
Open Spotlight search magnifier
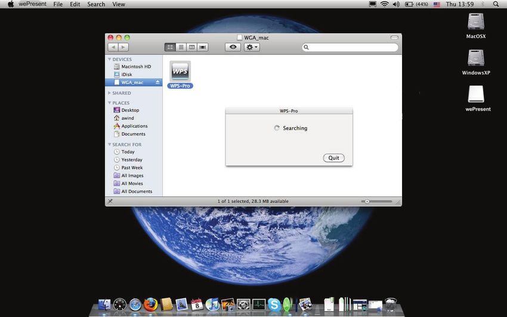click(x=496, y=4)
